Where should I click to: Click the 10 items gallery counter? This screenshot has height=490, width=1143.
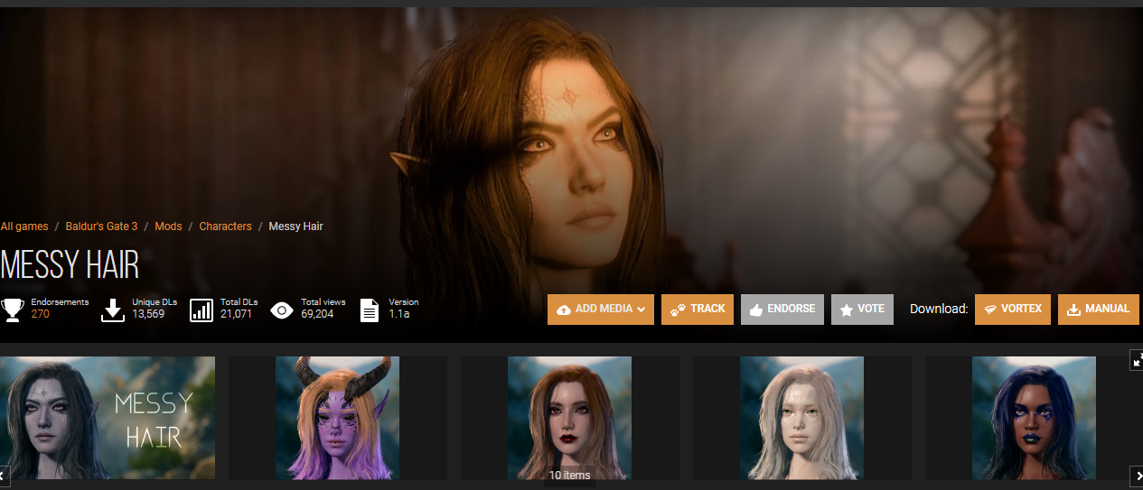[x=569, y=475]
